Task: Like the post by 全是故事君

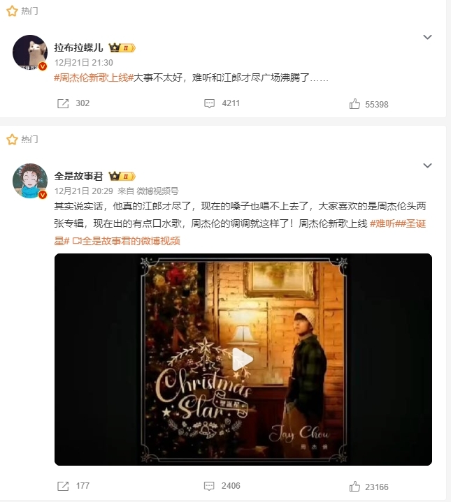Action: click(355, 487)
